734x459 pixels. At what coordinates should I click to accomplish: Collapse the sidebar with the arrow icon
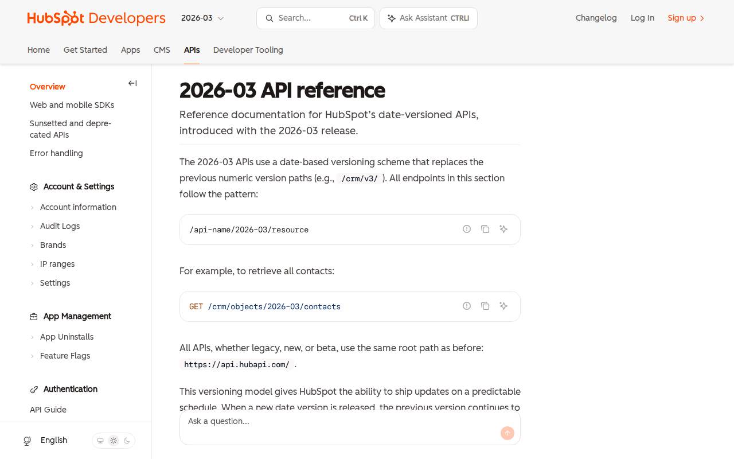click(x=132, y=83)
